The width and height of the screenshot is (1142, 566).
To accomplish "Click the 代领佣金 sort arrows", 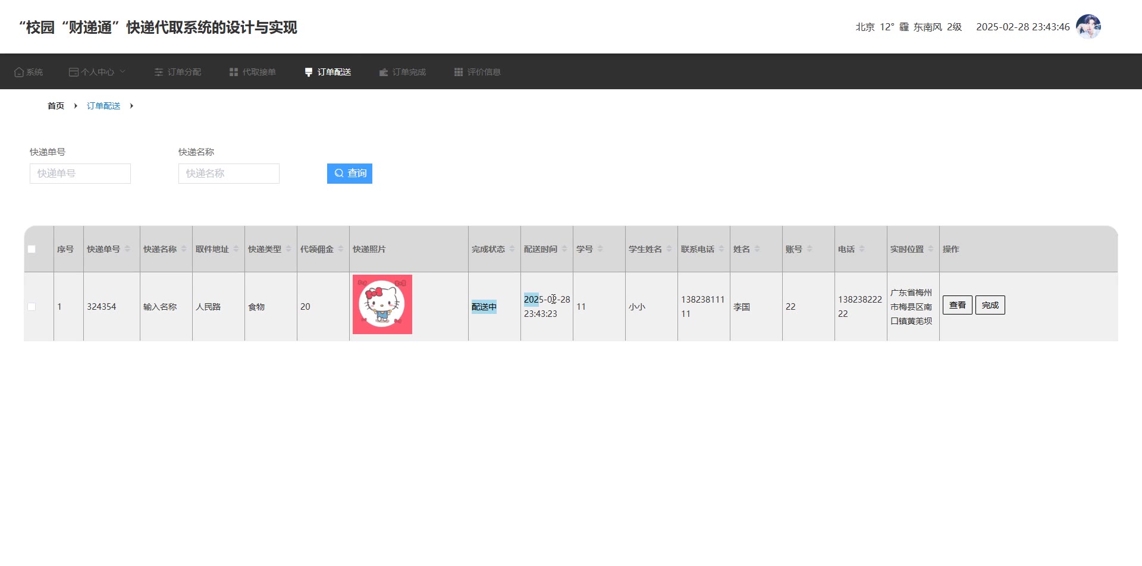I will 341,249.
